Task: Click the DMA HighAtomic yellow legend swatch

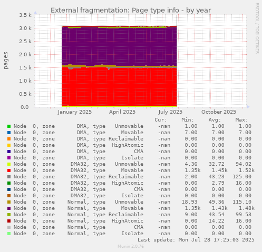Action: pos(9,145)
